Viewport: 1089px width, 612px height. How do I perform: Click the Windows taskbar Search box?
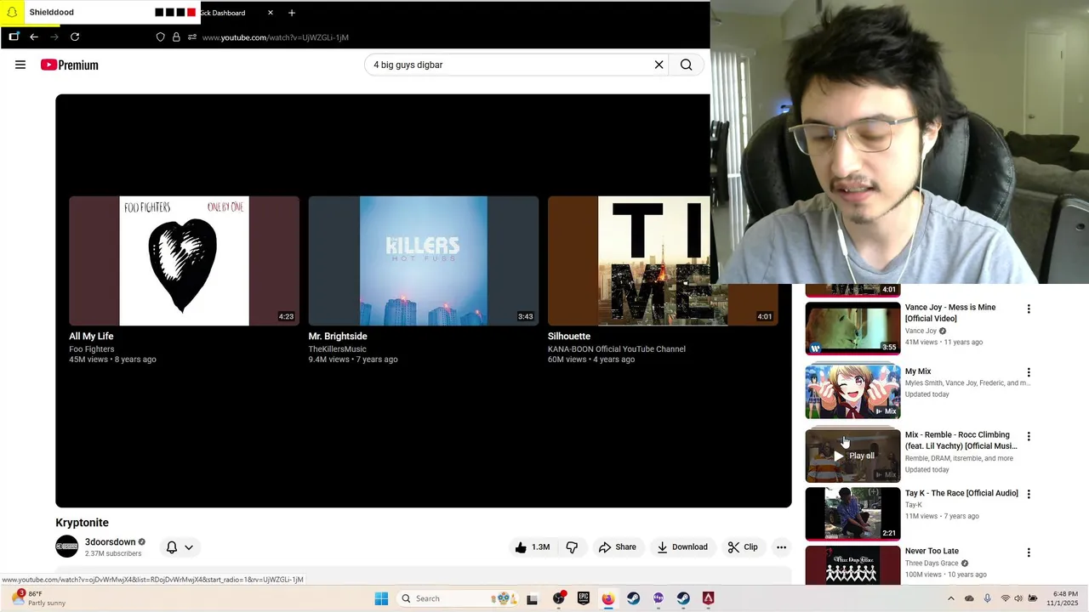[x=459, y=598]
